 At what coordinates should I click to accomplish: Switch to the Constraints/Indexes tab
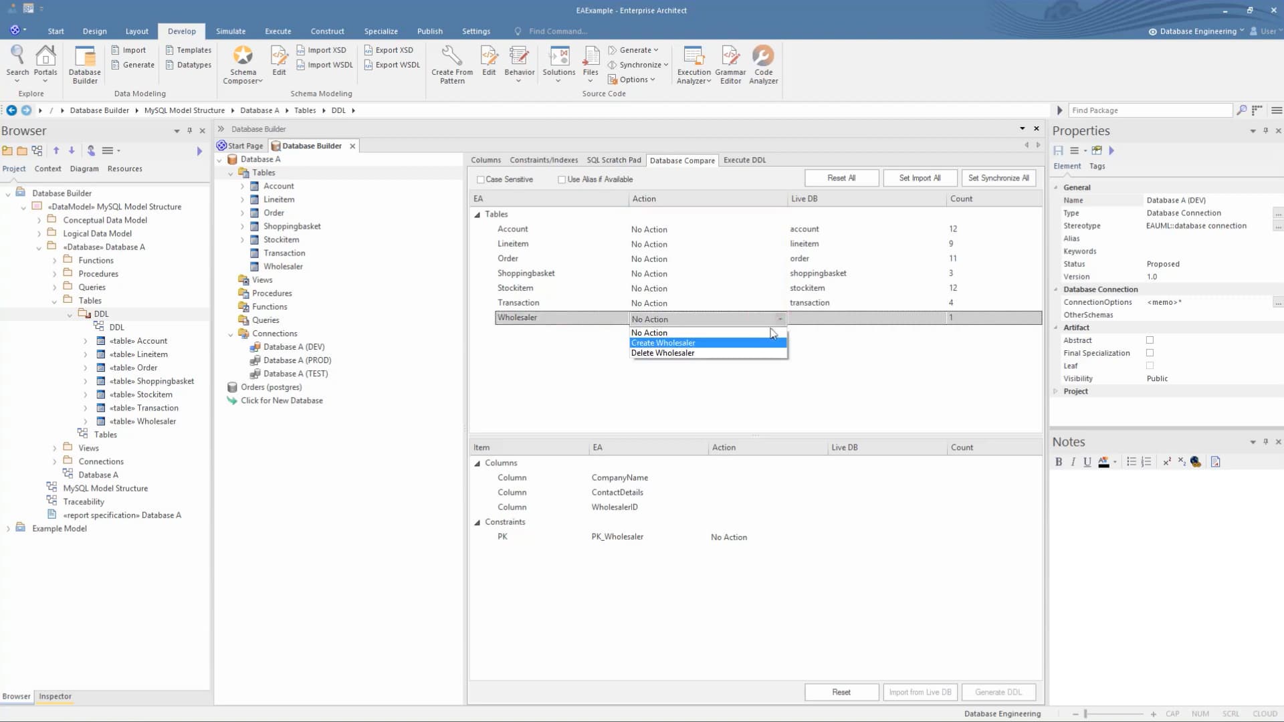(544, 160)
